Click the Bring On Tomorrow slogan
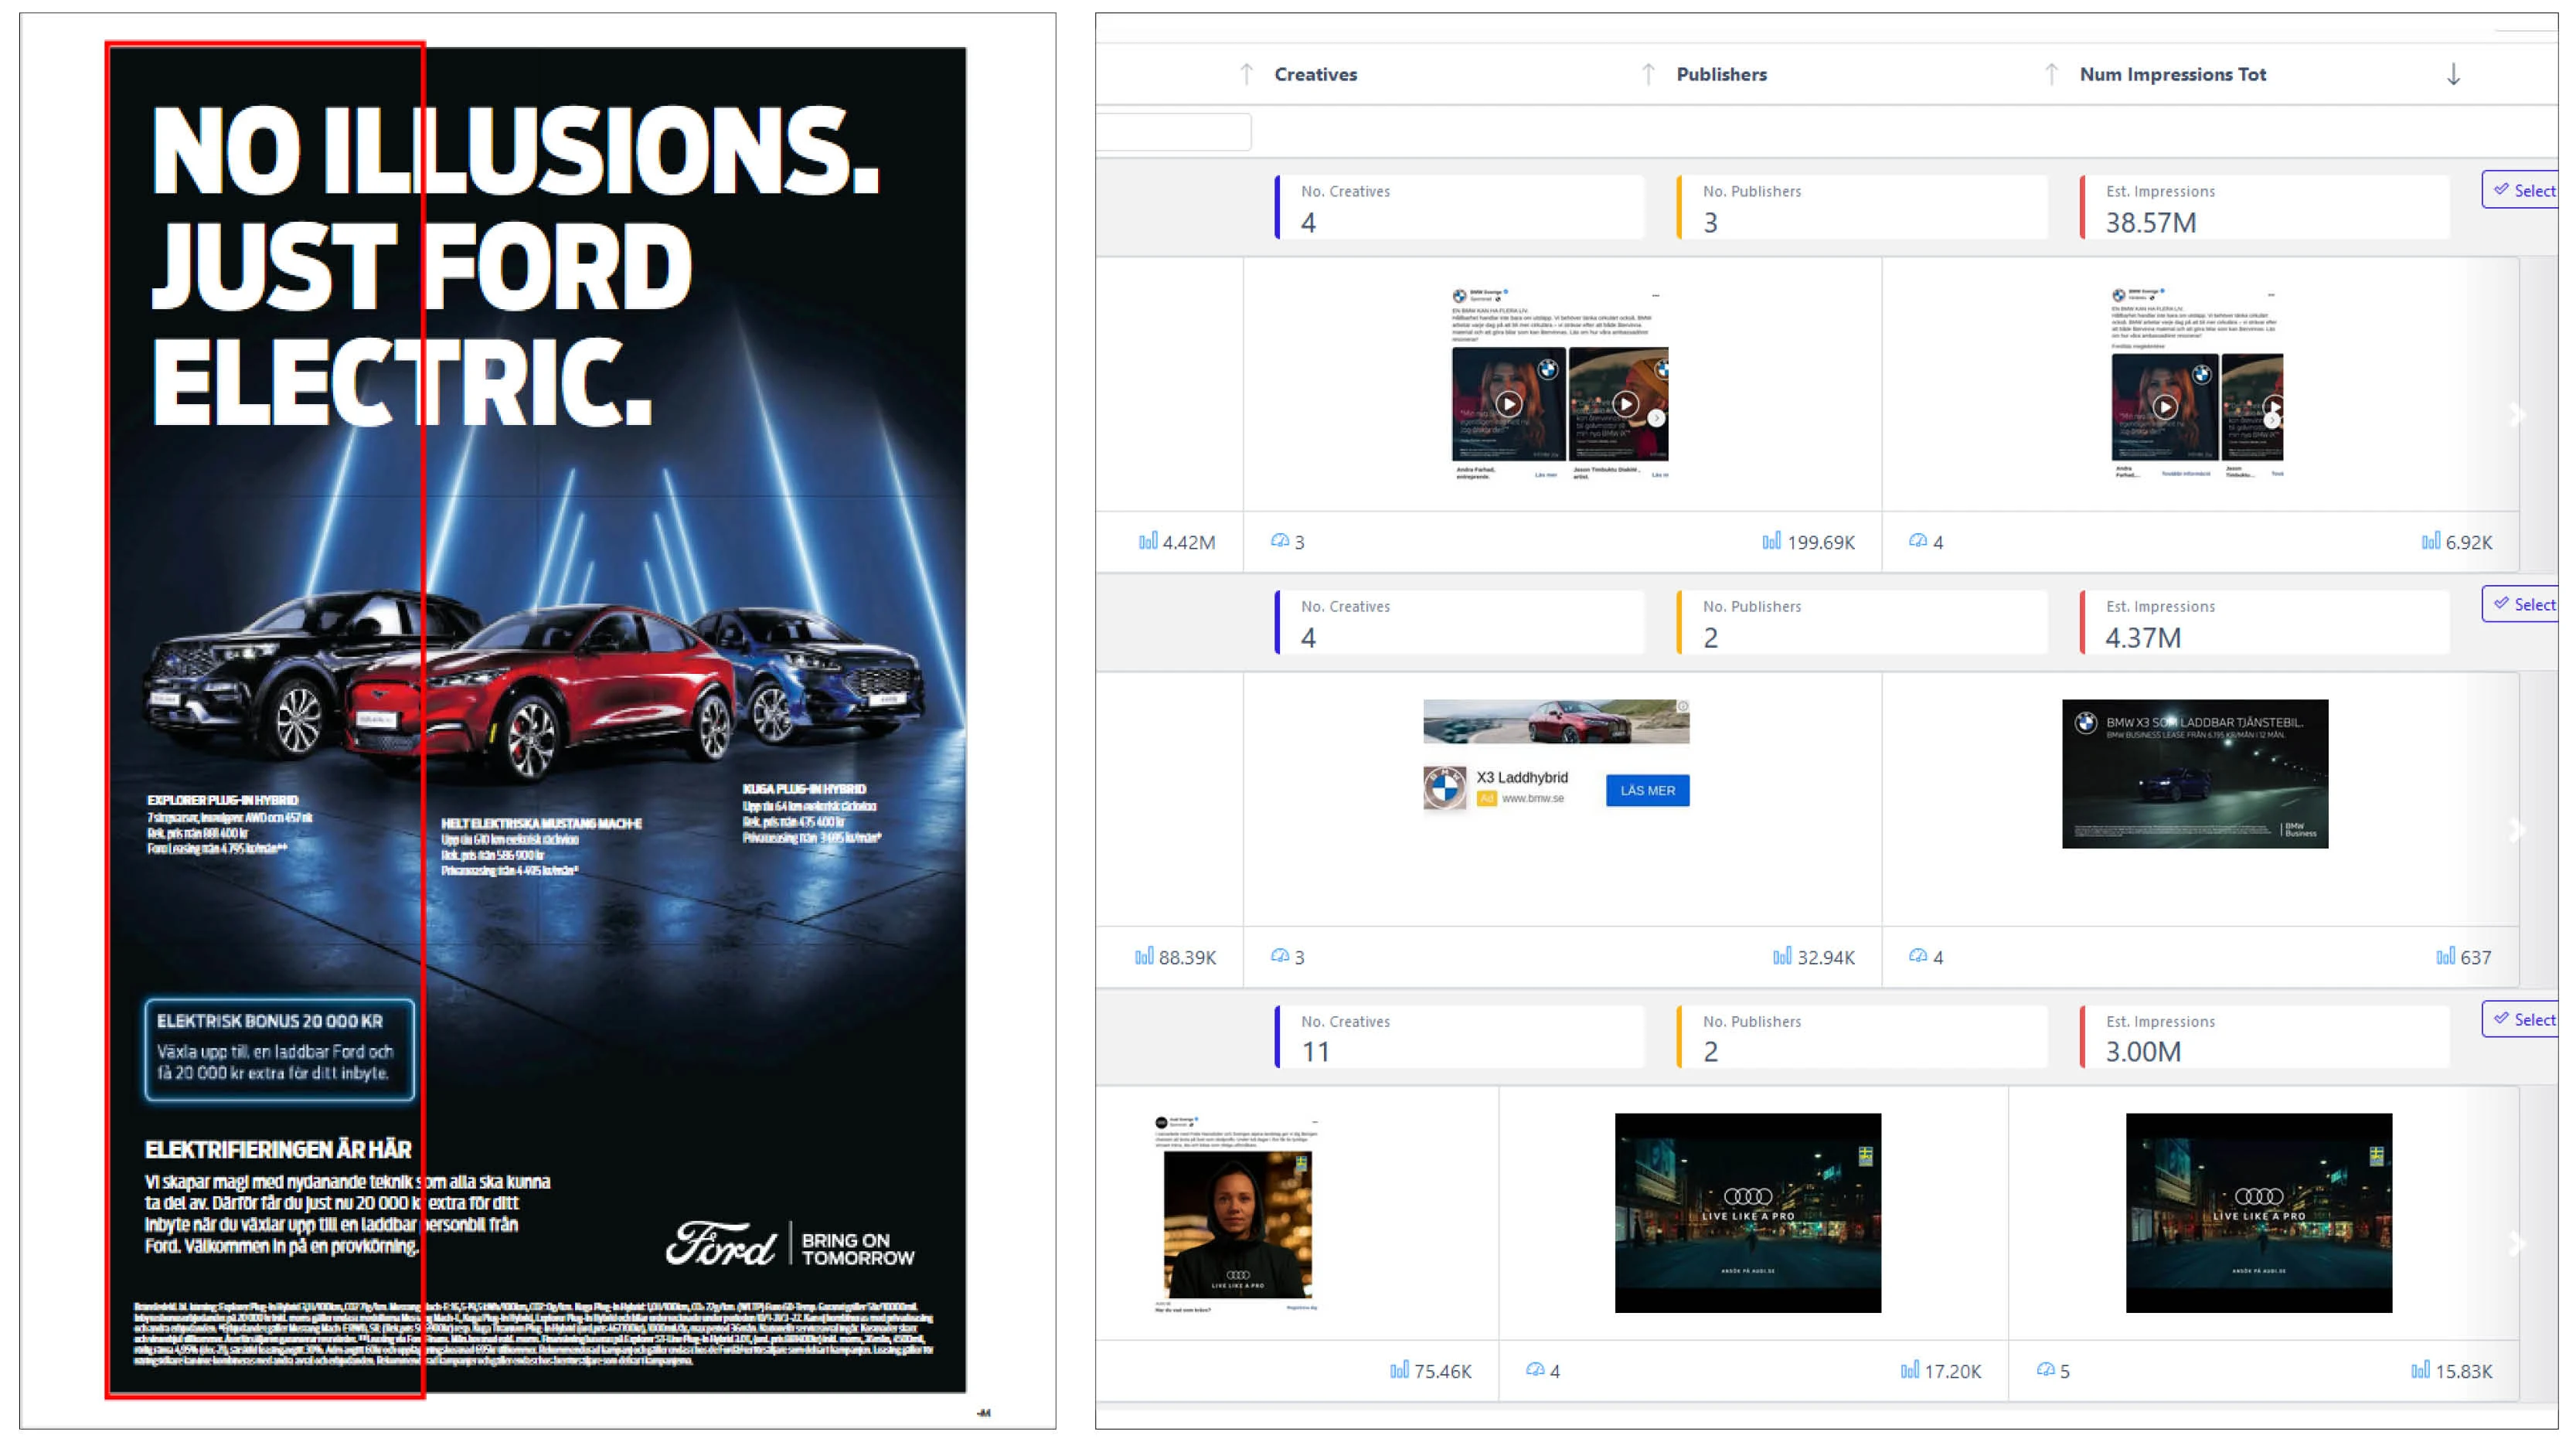 [857, 1249]
